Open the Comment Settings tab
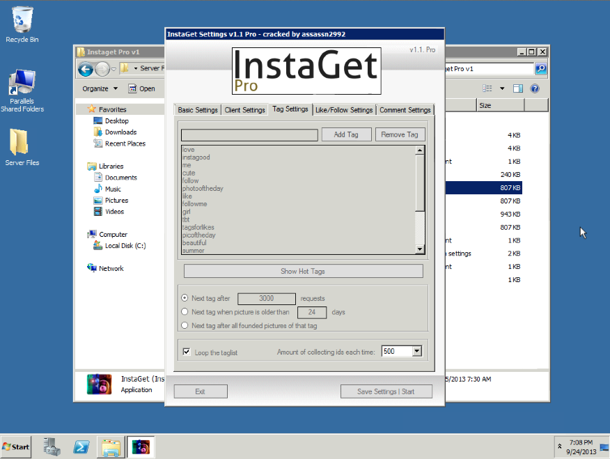The width and height of the screenshot is (610, 459). coord(405,110)
